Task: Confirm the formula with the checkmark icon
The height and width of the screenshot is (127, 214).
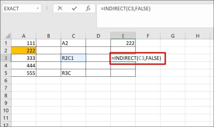Action: [x=74, y=9]
